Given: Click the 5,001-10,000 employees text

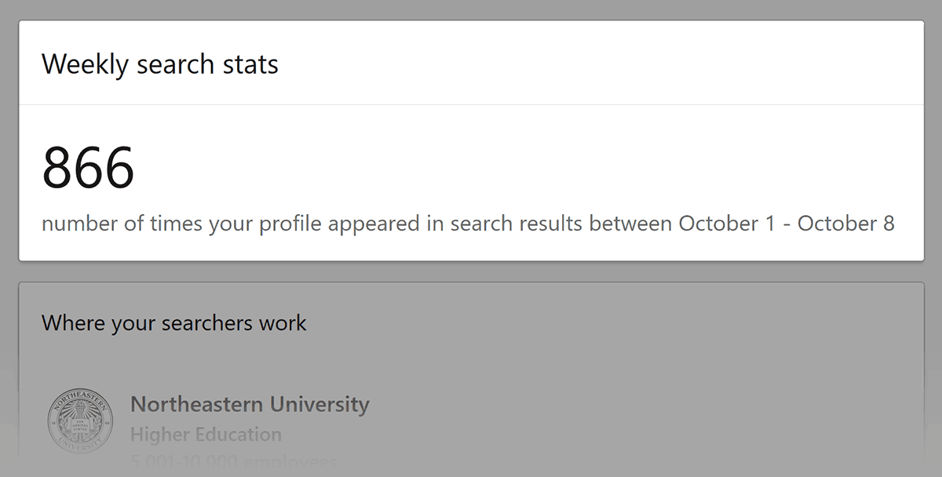Looking at the screenshot, I should tap(233, 462).
